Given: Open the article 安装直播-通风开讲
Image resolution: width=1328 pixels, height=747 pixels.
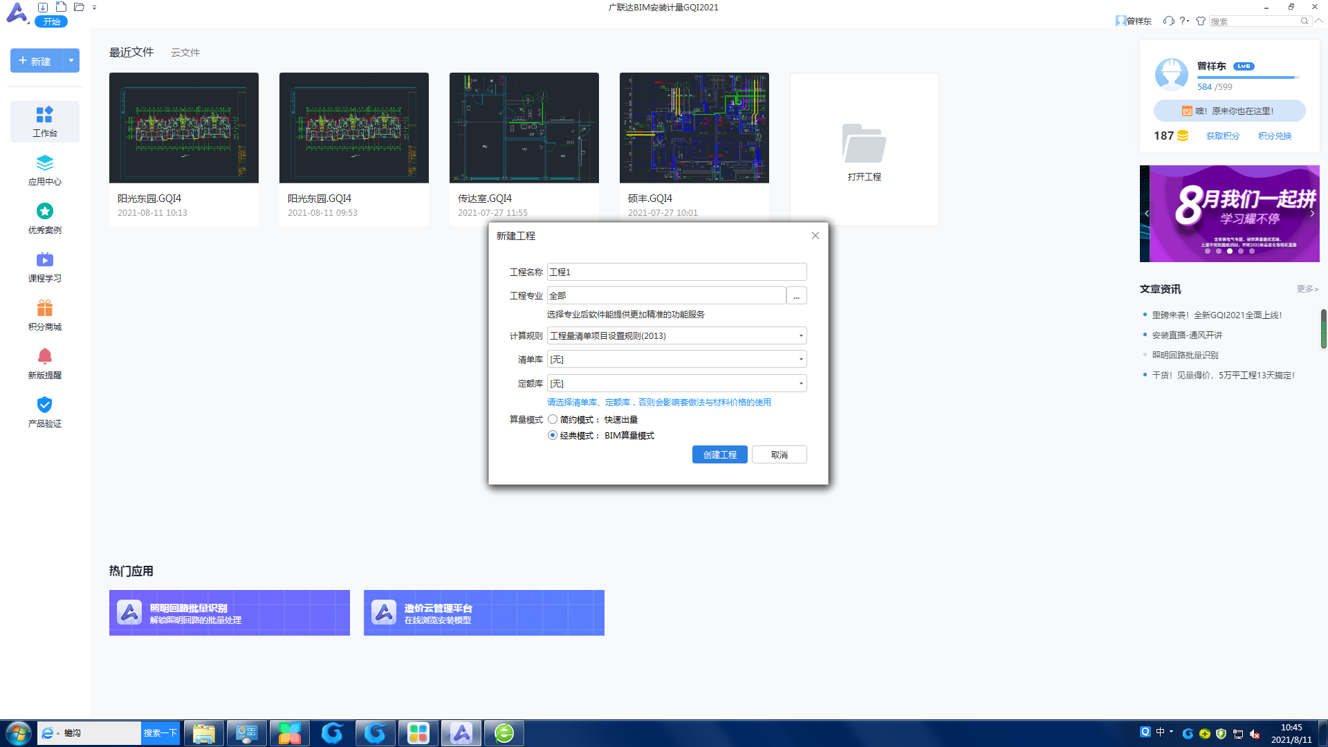Looking at the screenshot, I should coord(1187,335).
